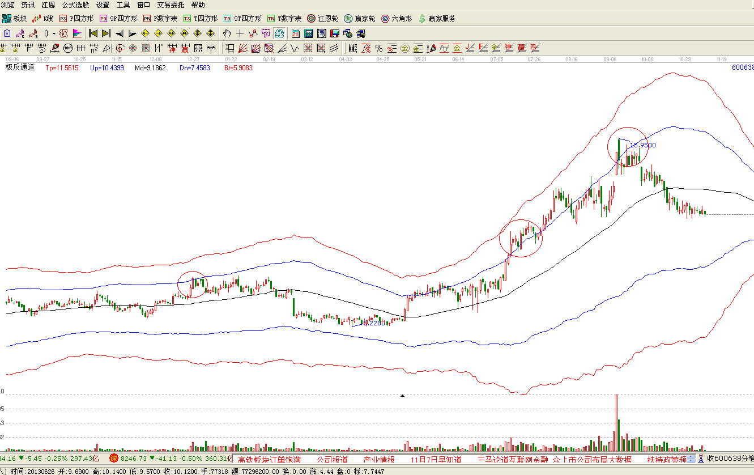This screenshot has width=754, height=475.
Task: Open the 工具 menu
Action: click(x=123, y=5)
